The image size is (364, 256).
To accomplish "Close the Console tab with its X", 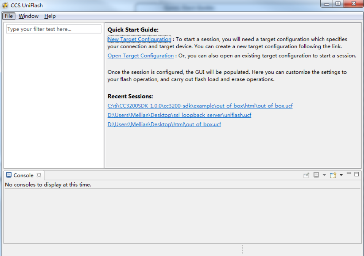I will coord(39,175).
